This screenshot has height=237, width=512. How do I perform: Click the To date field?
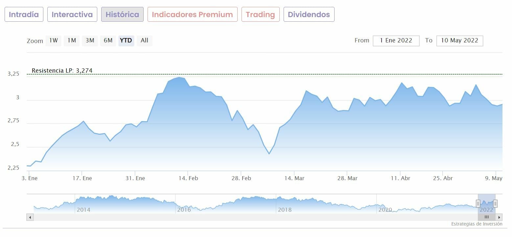(459, 41)
